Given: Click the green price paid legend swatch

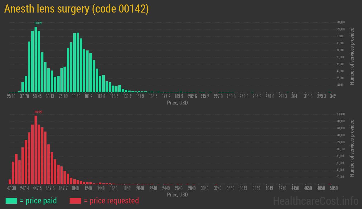Looking at the screenshot, I should click(x=11, y=201).
